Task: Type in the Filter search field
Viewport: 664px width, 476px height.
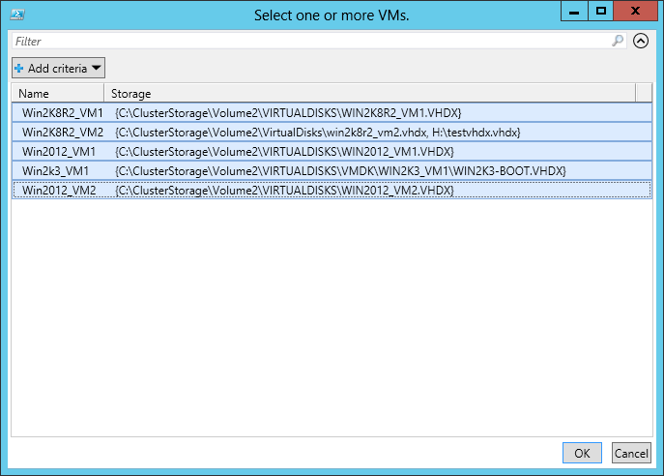Action: point(309,42)
